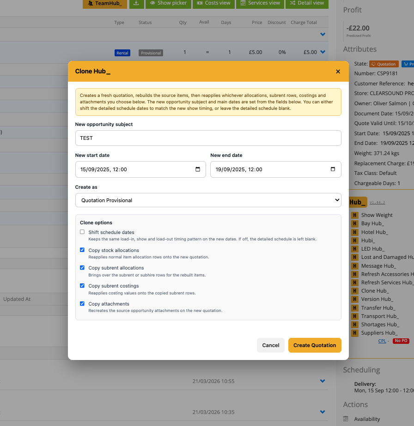Click the Discount column header
414x426 pixels.
click(x=276, y=22)
